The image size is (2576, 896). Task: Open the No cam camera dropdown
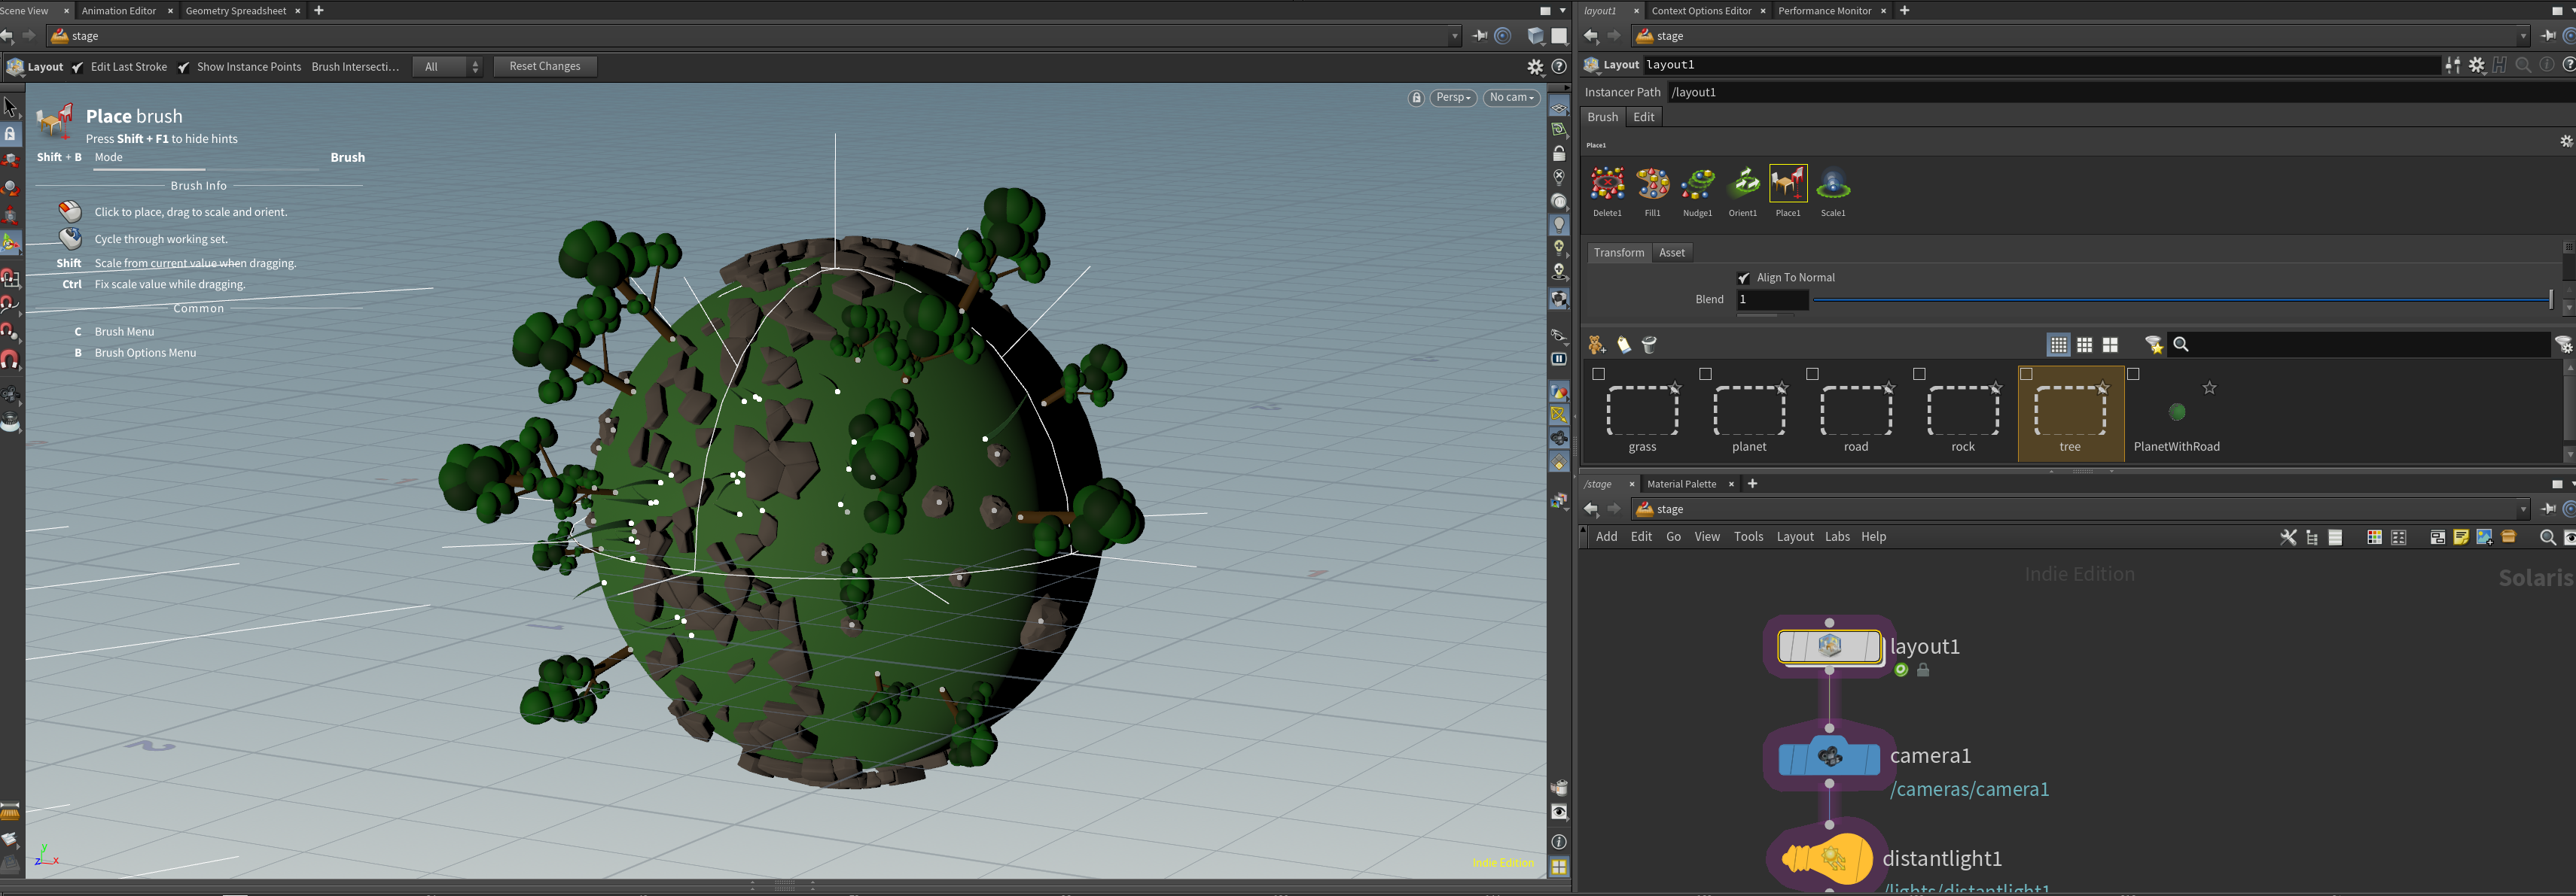[x=1511, y=98]
